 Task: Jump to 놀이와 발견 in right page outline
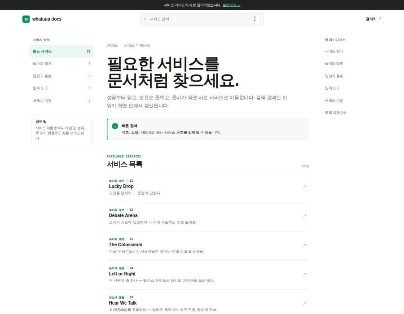334,64
